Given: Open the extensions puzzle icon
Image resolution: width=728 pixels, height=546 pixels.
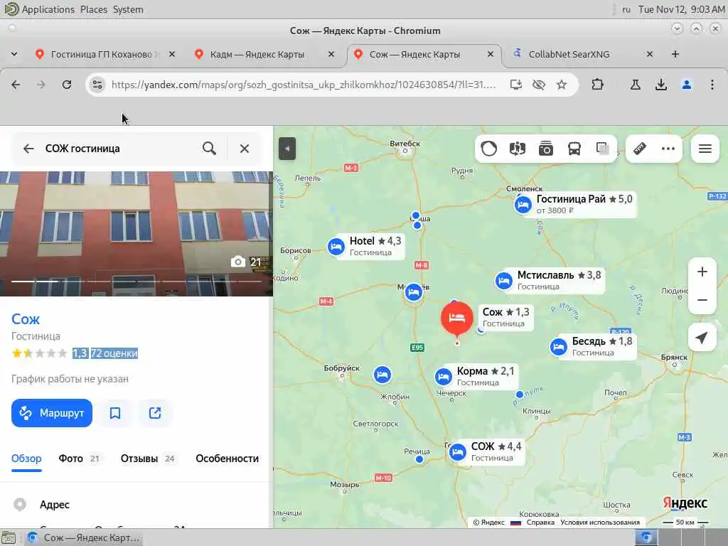Looking at the screenshot, I should coord(597,85).
